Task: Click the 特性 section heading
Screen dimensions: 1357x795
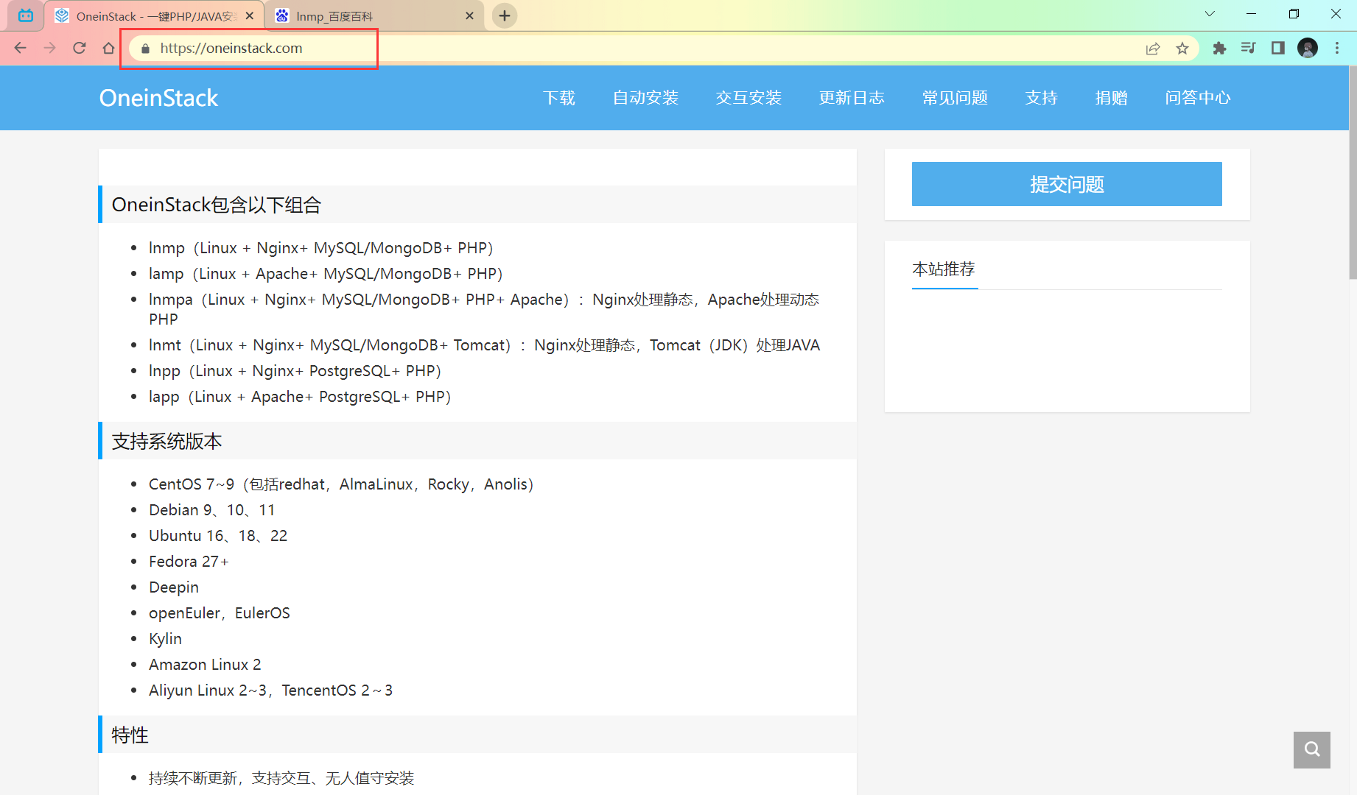Action: pyautogui.click(x=130, y=735)
